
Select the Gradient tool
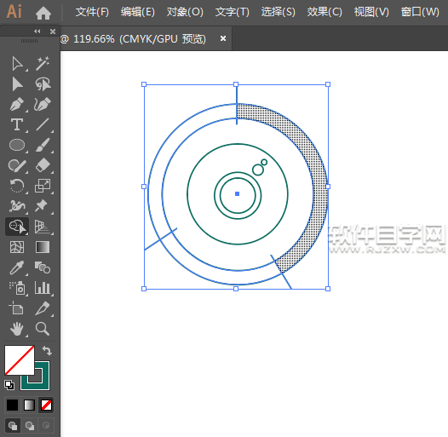point(43,247)
